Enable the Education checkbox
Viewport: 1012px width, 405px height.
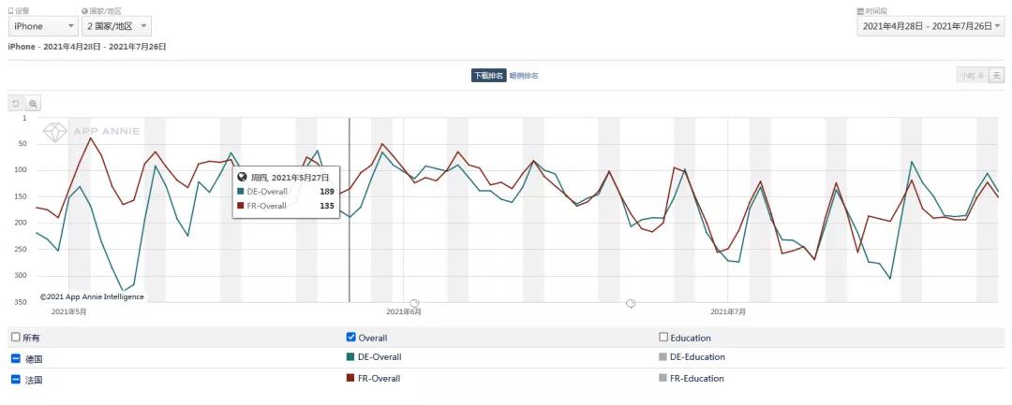coord(663,338)
